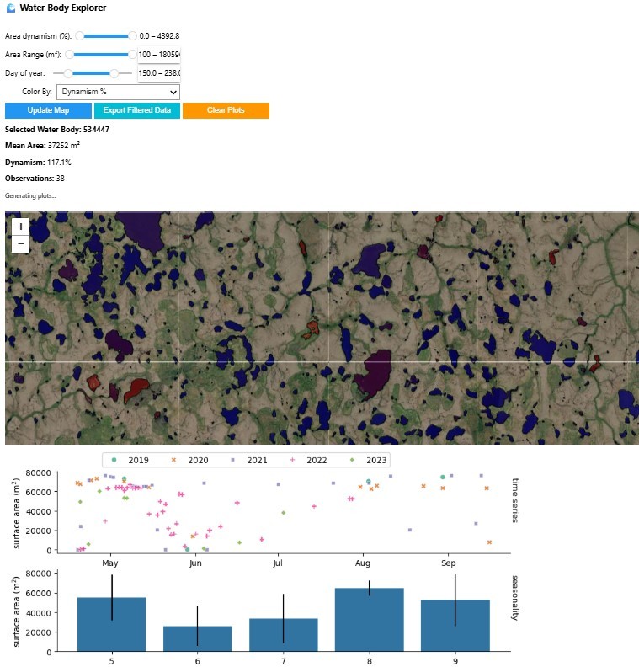Zoom in on the map
639x667 pixels.
(21, 227)
